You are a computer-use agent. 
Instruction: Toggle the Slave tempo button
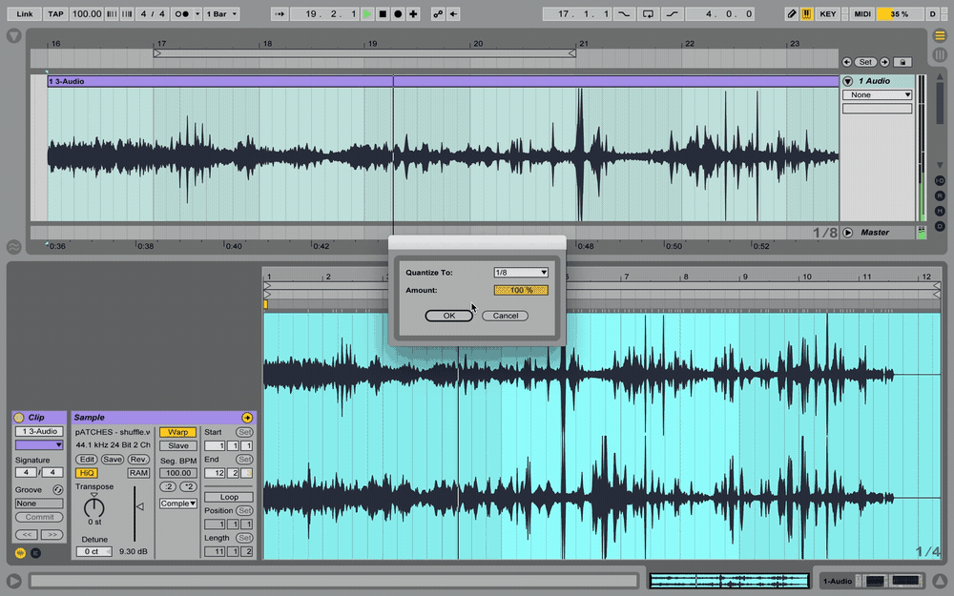(x=177, y=445)
